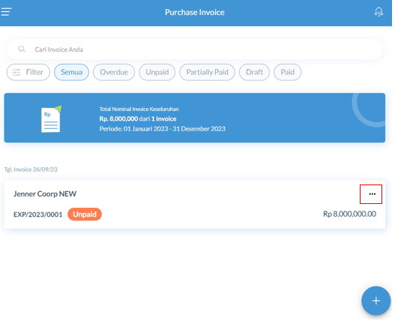Show only Paid invoices
The image size is (395, 333).
[x=287, y=72]
